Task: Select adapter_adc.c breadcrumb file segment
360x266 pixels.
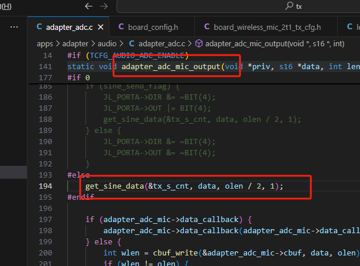Action: coord(162,43)
